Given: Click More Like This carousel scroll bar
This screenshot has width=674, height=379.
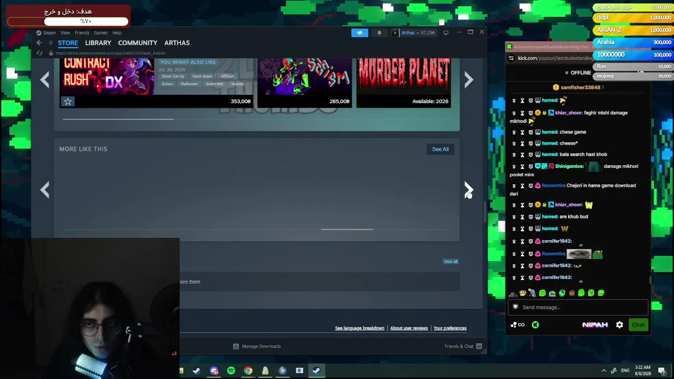Looking at the screenshot, I should click(x=347, y=230).
